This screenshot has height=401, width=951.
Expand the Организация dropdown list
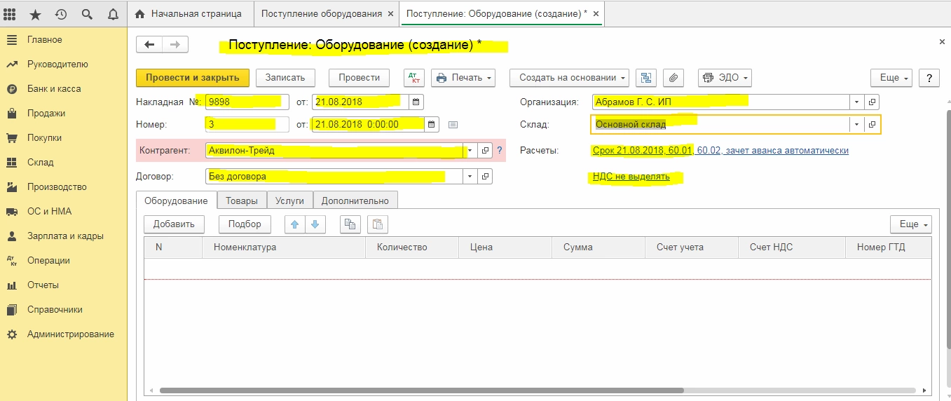[856, 102]
